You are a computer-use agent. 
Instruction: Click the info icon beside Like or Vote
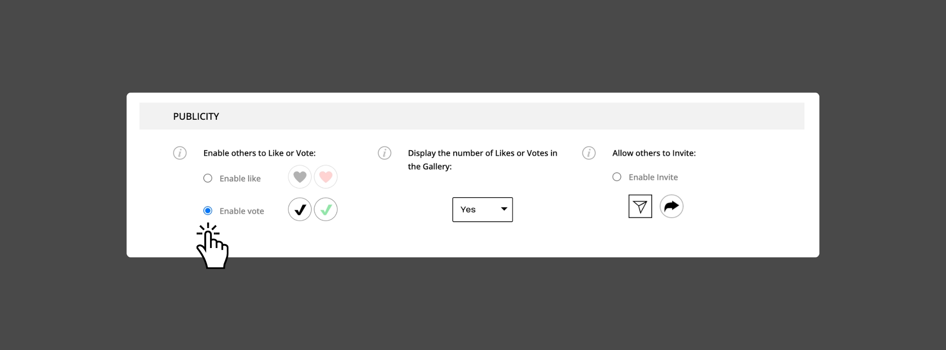click(180, 153)
